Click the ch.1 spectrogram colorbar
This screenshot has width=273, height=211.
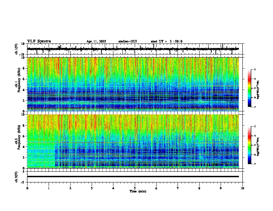[250, 88]
